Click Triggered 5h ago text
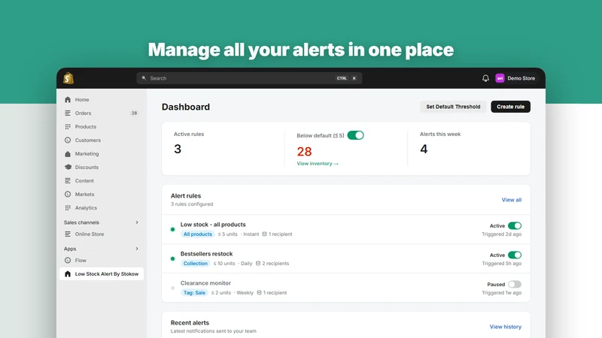Image resolution: width=602 pixels, height=338 pixels. click(501, 264)
